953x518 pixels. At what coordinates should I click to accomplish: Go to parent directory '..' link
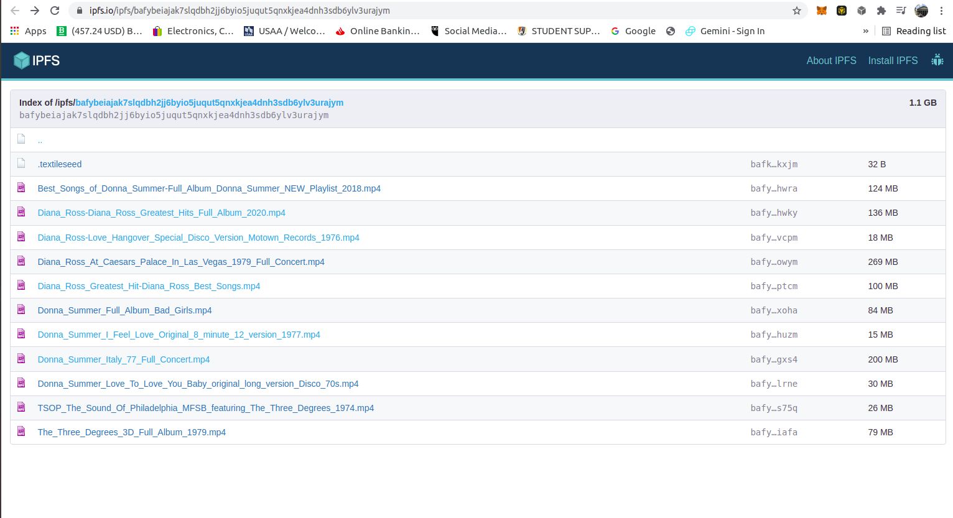(x=40, y=141)
